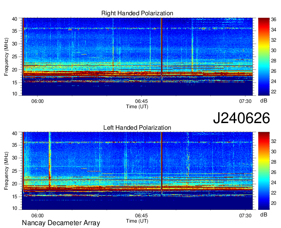Click 15 frequency tick on Right Handed plot
Image resolution: width=281 pixels, height=228 pixels.
tap(15, 83)
